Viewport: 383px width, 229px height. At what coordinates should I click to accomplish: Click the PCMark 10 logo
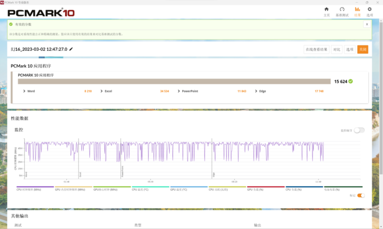[x=41, y=13]
